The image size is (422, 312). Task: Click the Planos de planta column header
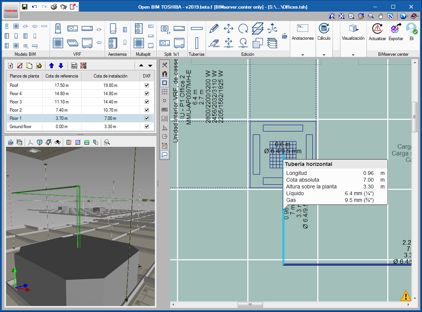point(24,76)
